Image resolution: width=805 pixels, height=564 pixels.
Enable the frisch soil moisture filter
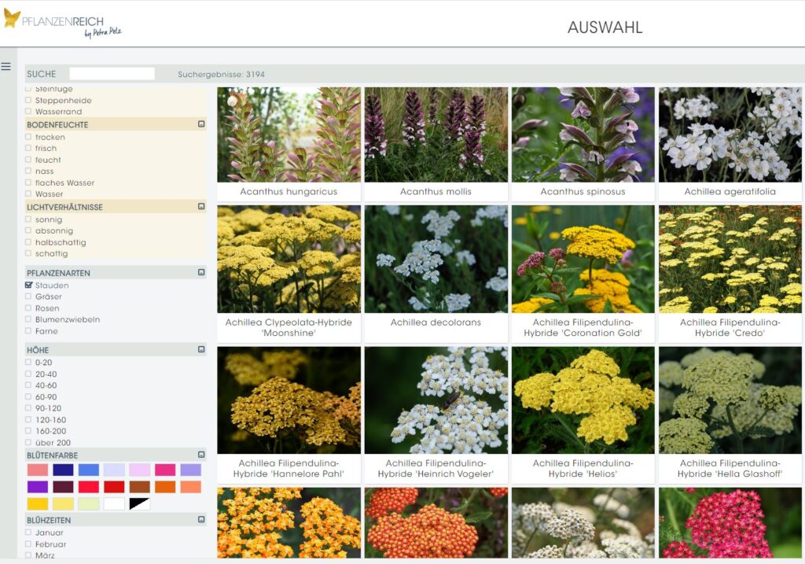28,148
